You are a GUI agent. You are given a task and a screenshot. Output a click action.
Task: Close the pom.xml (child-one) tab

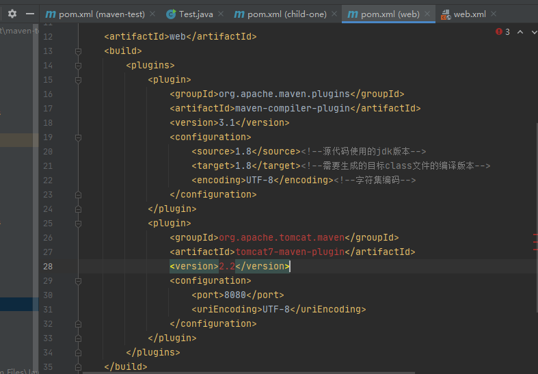(x=333, y=14)
